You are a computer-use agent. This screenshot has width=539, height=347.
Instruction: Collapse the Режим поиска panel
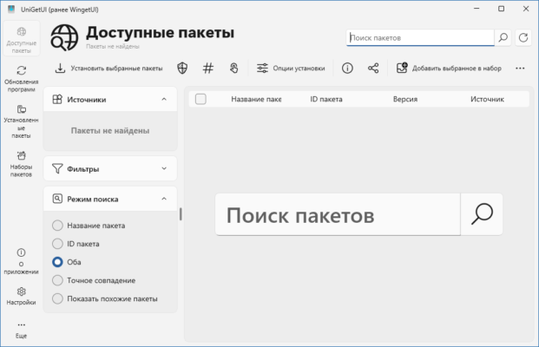164,199
